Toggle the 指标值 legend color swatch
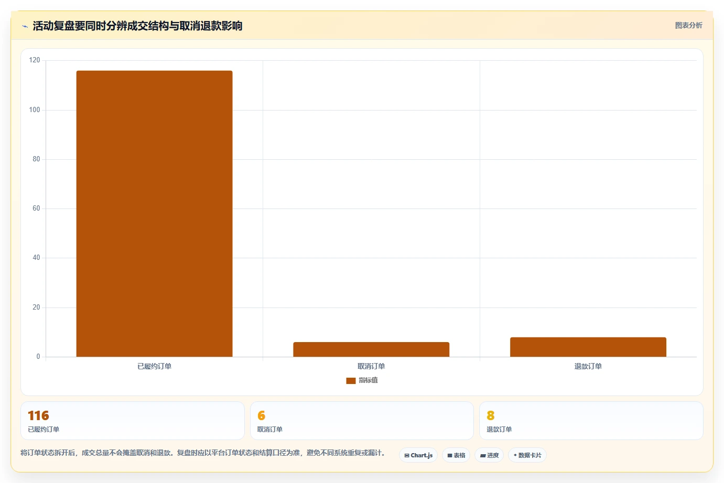Image resolution: width=724 pixels, height=483 pixels. tap(351, 381)
